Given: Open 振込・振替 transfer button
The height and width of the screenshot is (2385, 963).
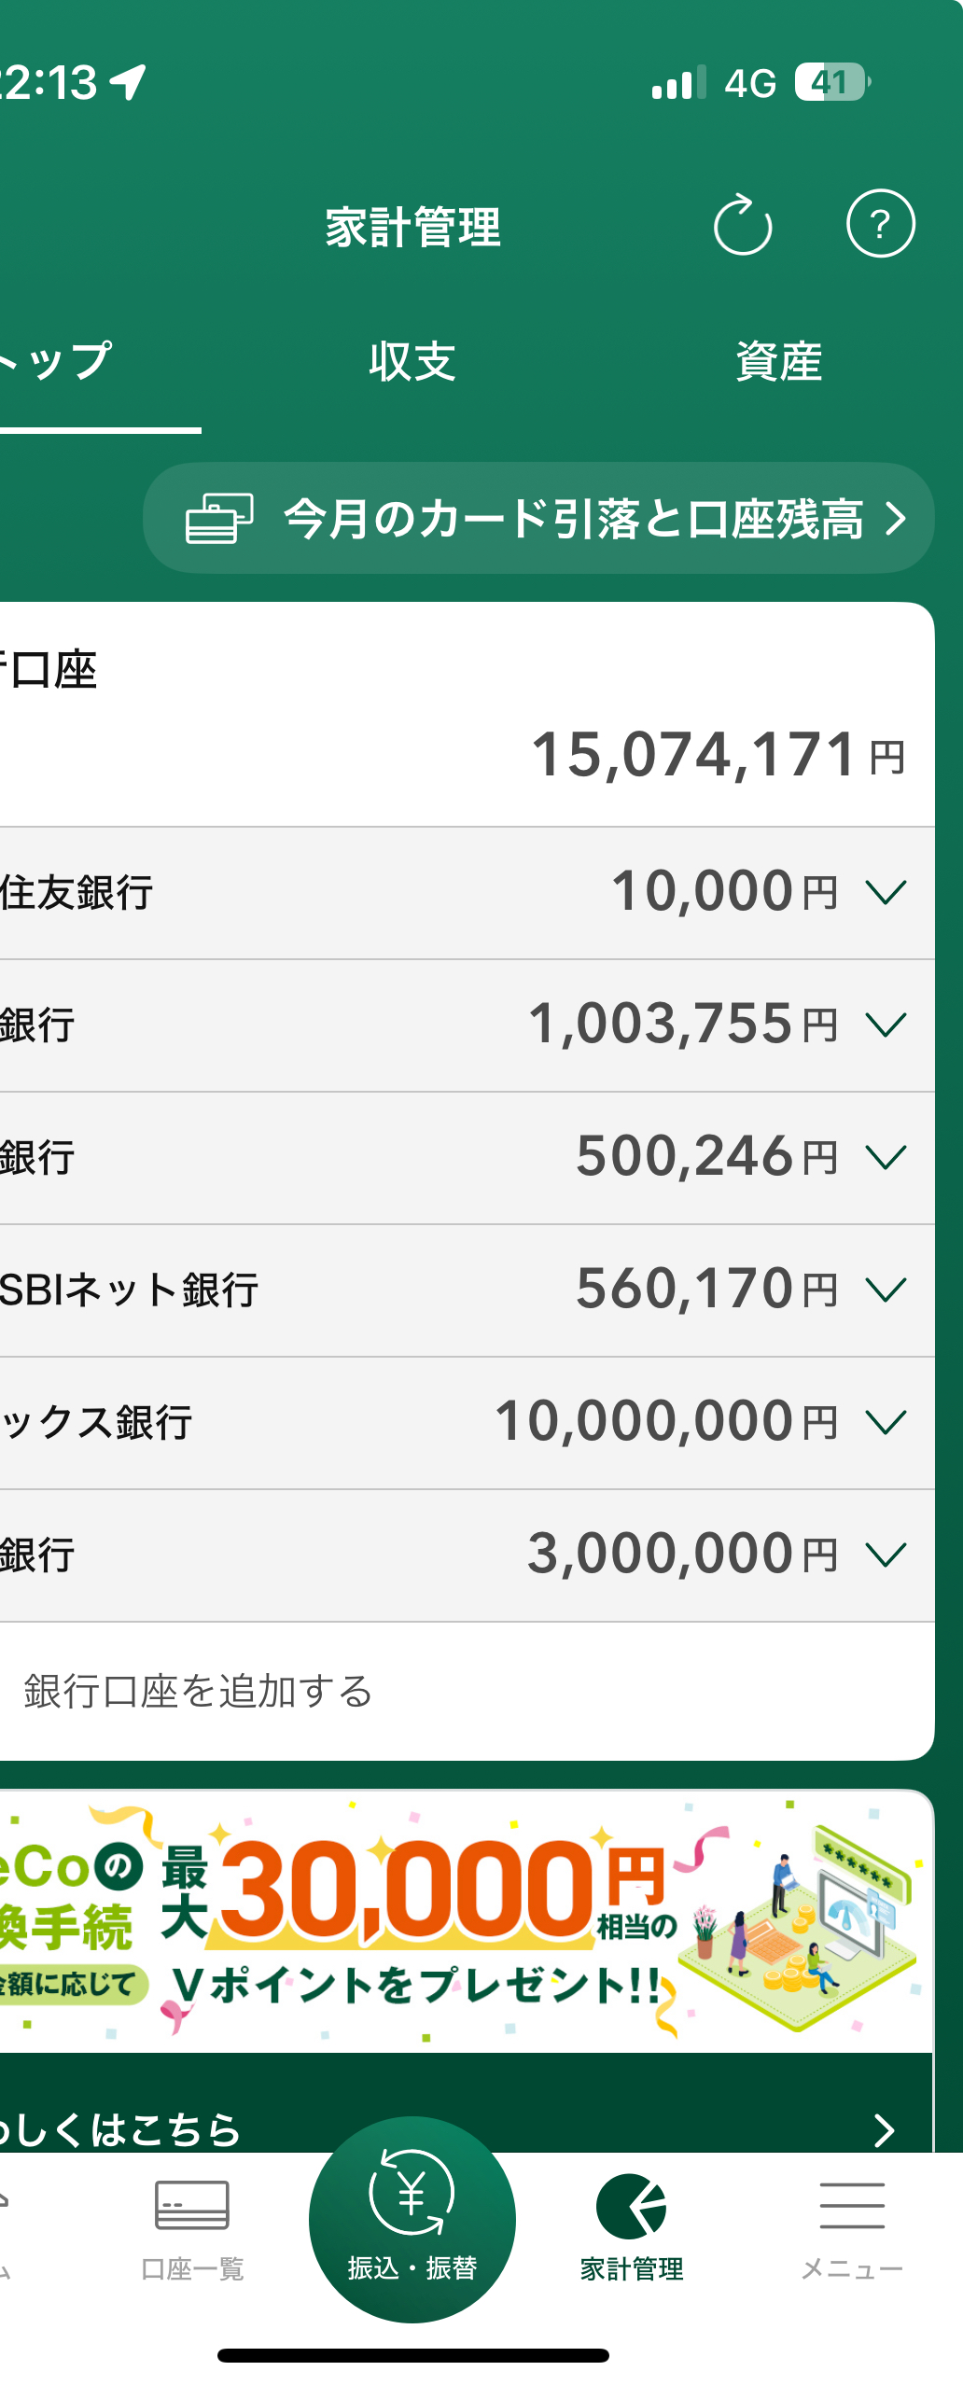Looking at the screenshot, I should pyautogui.click(x=412, y=2219).
